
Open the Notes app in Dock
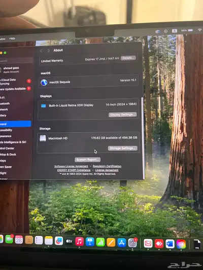point(49,241)
